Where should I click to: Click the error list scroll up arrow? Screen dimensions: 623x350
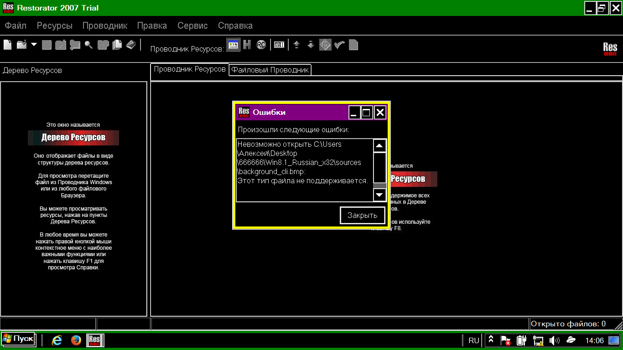[379, 146]
